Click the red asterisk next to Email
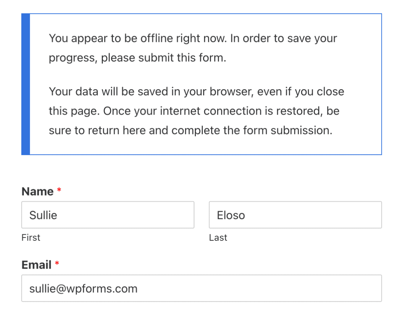 click(57, 263)
